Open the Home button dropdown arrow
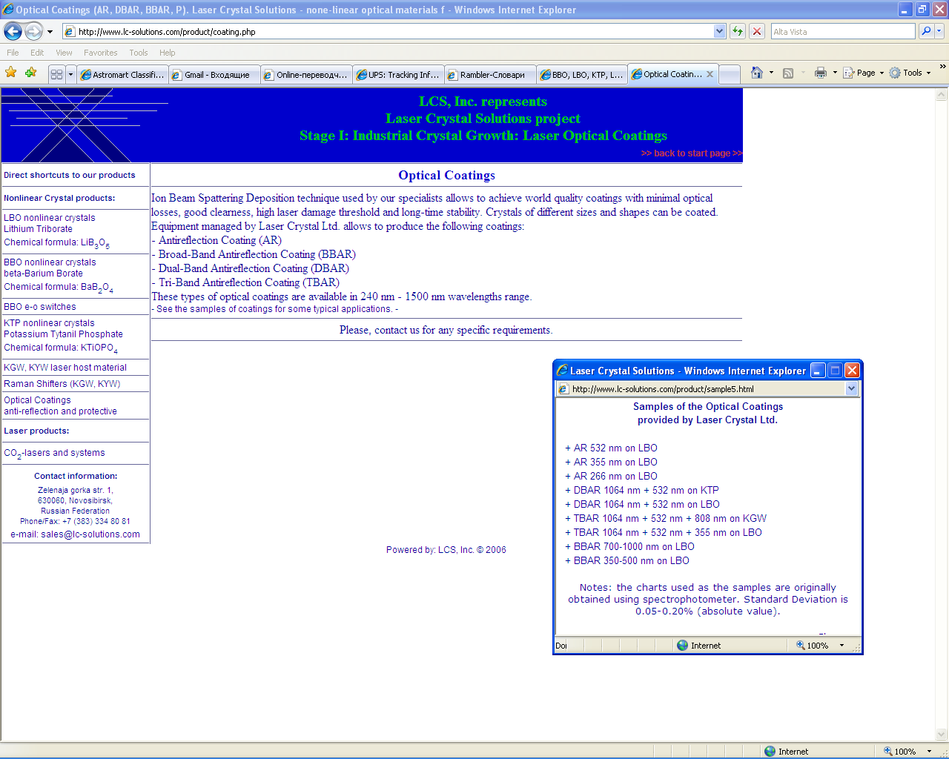Image resolution: width=949 pixels, height=759 pixels. pyautogui.click(x=771, y=73)
